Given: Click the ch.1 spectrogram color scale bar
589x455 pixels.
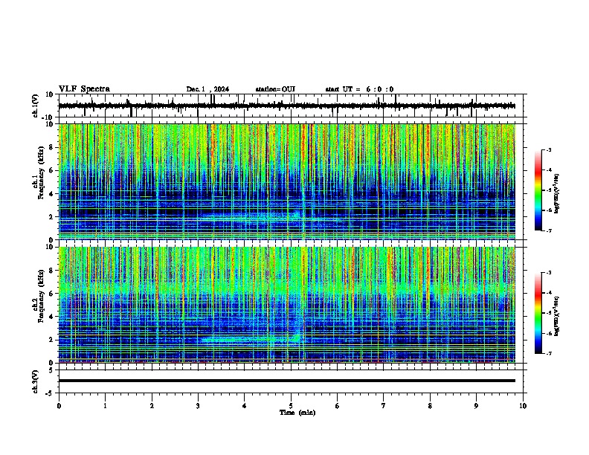Looking at the screenshot, I should click(538, 190).
